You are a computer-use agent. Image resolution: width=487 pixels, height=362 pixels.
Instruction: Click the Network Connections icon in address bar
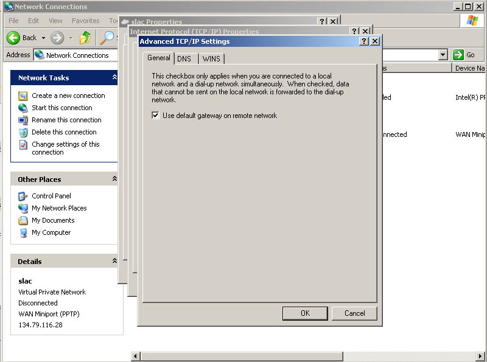pos(39,55)
